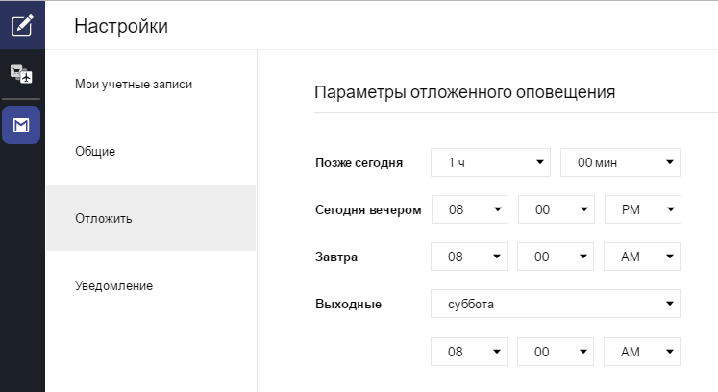The height and width of the screenshot is (392, 718).
Task: Open minutes dropdown below Выходные day
Action: [556, 352]
